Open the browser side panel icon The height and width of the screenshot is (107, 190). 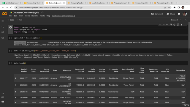[179, 7]
